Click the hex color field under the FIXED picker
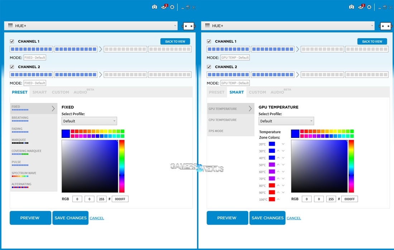Screen dimensions: 394x250 pyautogui.click(x=120, y=199)
